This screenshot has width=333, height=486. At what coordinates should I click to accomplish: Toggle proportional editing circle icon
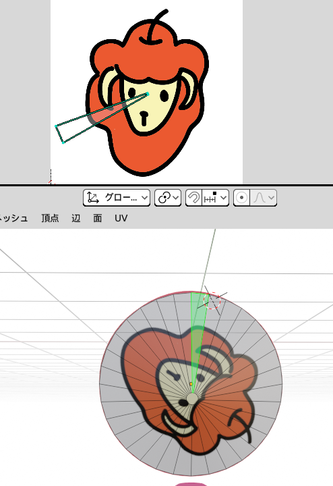pos(241,198)
